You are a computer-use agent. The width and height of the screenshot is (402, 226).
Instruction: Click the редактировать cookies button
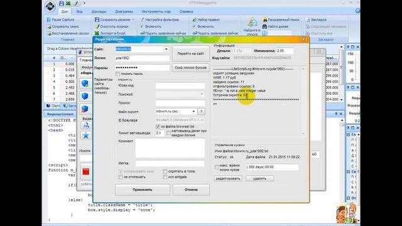point(227,178)
